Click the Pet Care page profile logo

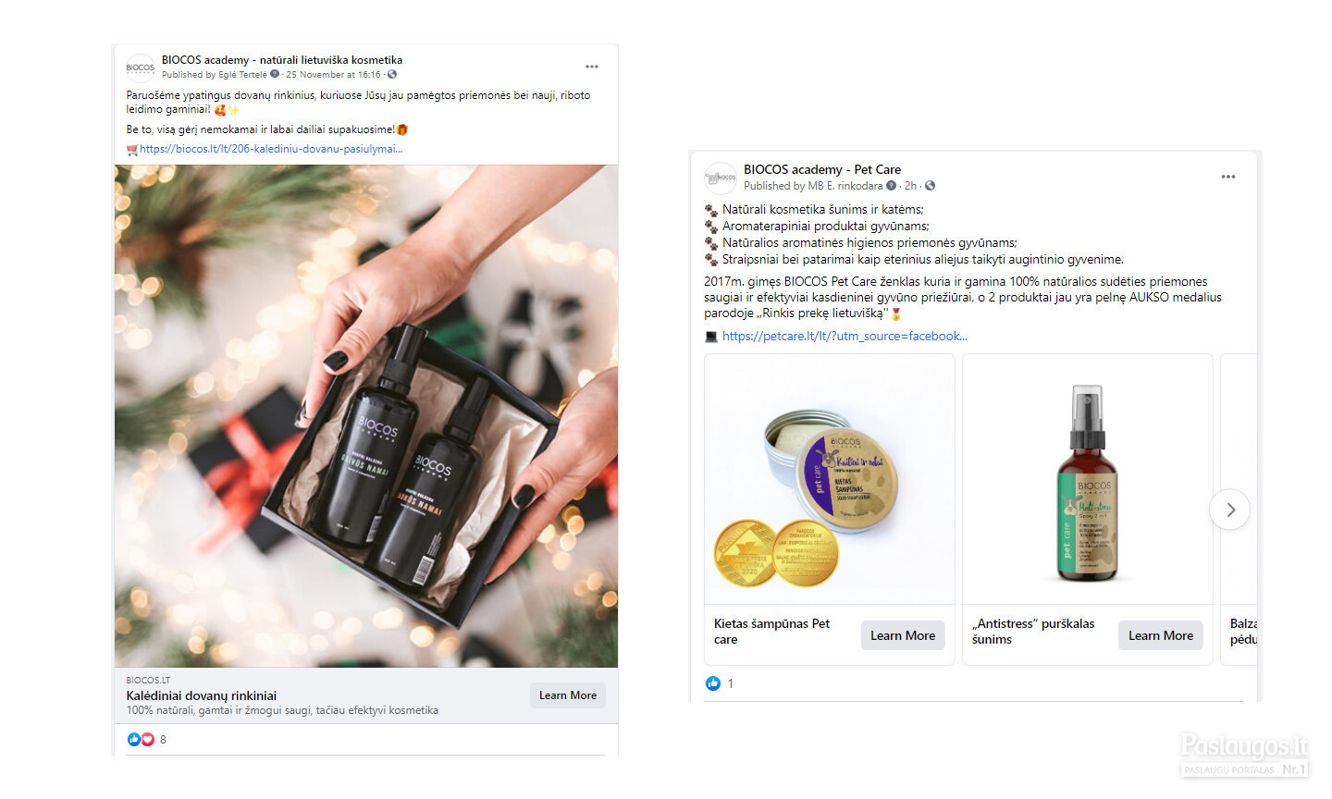721,178
